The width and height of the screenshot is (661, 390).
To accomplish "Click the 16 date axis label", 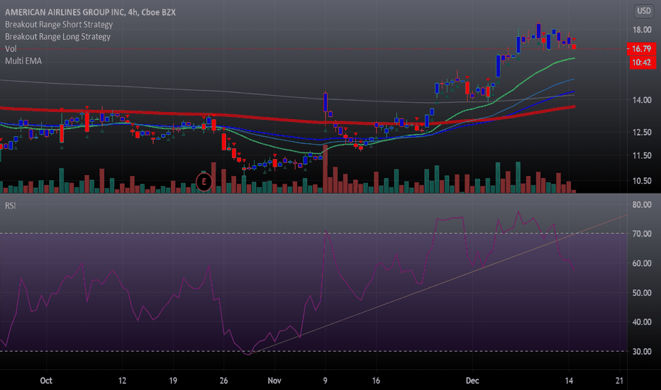I will [376, 381].
